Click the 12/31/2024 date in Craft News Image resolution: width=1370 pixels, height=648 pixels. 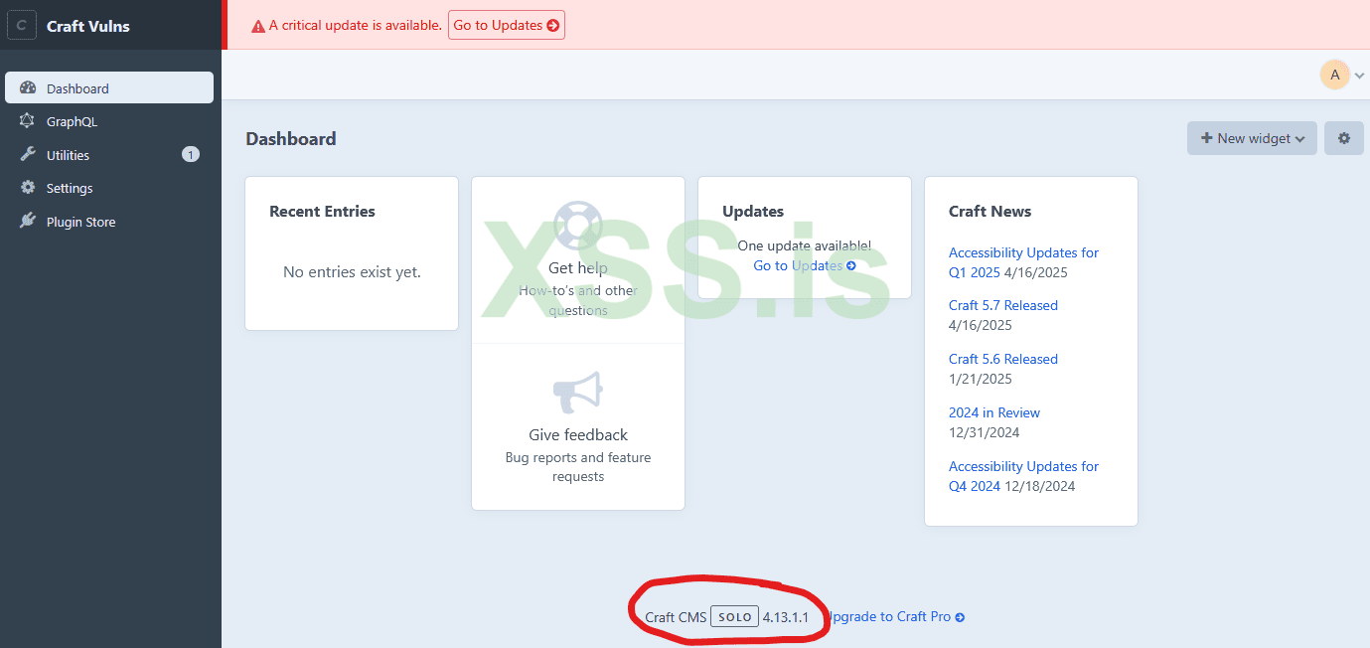click(x=984, y=432)
